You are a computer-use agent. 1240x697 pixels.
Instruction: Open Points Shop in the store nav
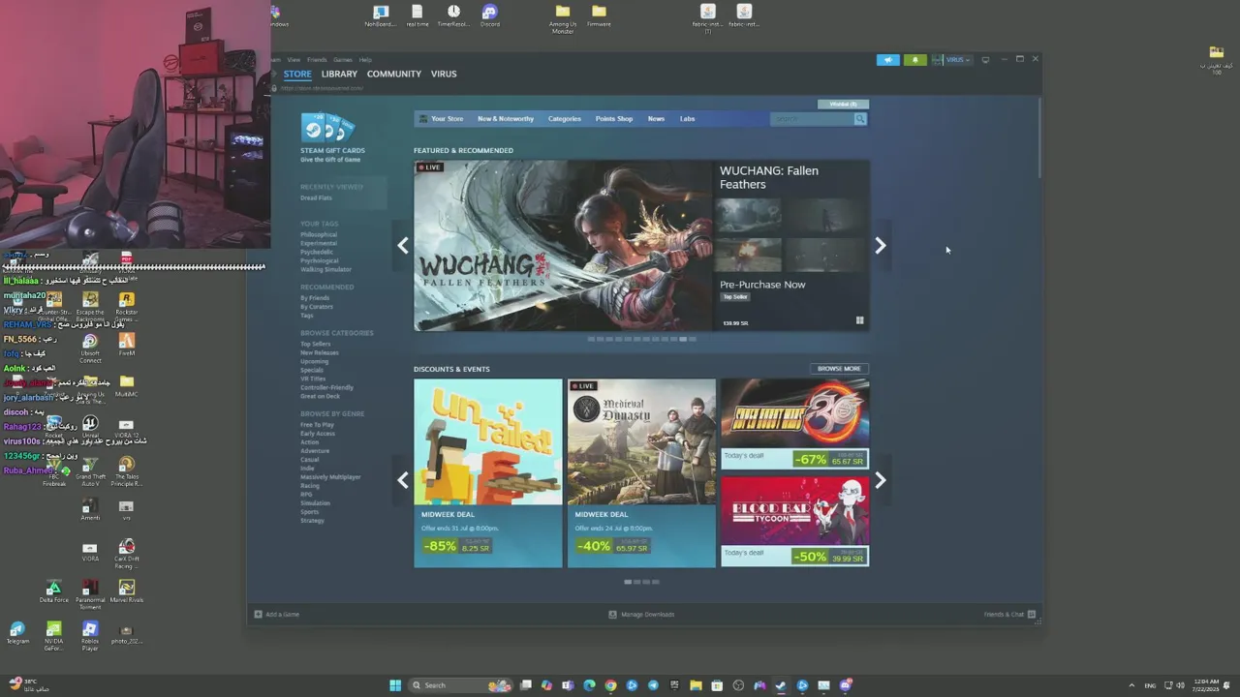614,119
